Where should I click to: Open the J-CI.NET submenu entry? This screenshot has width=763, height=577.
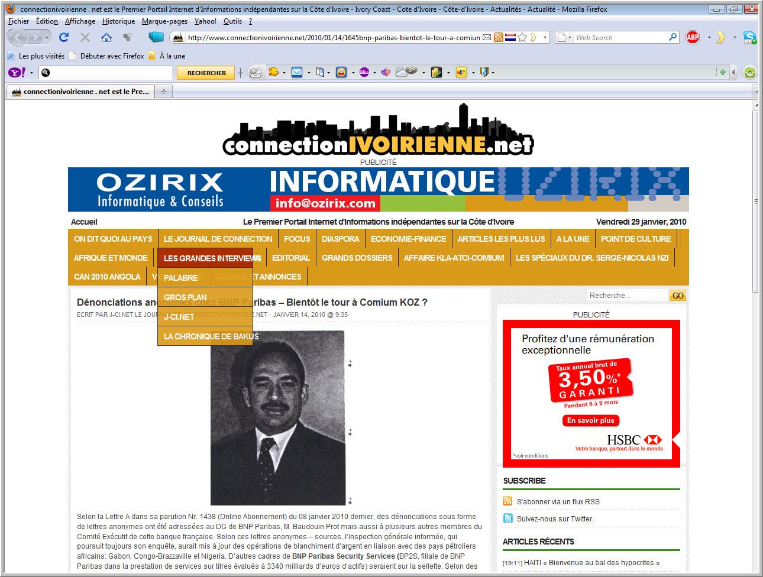pyautogui.click(x=205, y=316)
